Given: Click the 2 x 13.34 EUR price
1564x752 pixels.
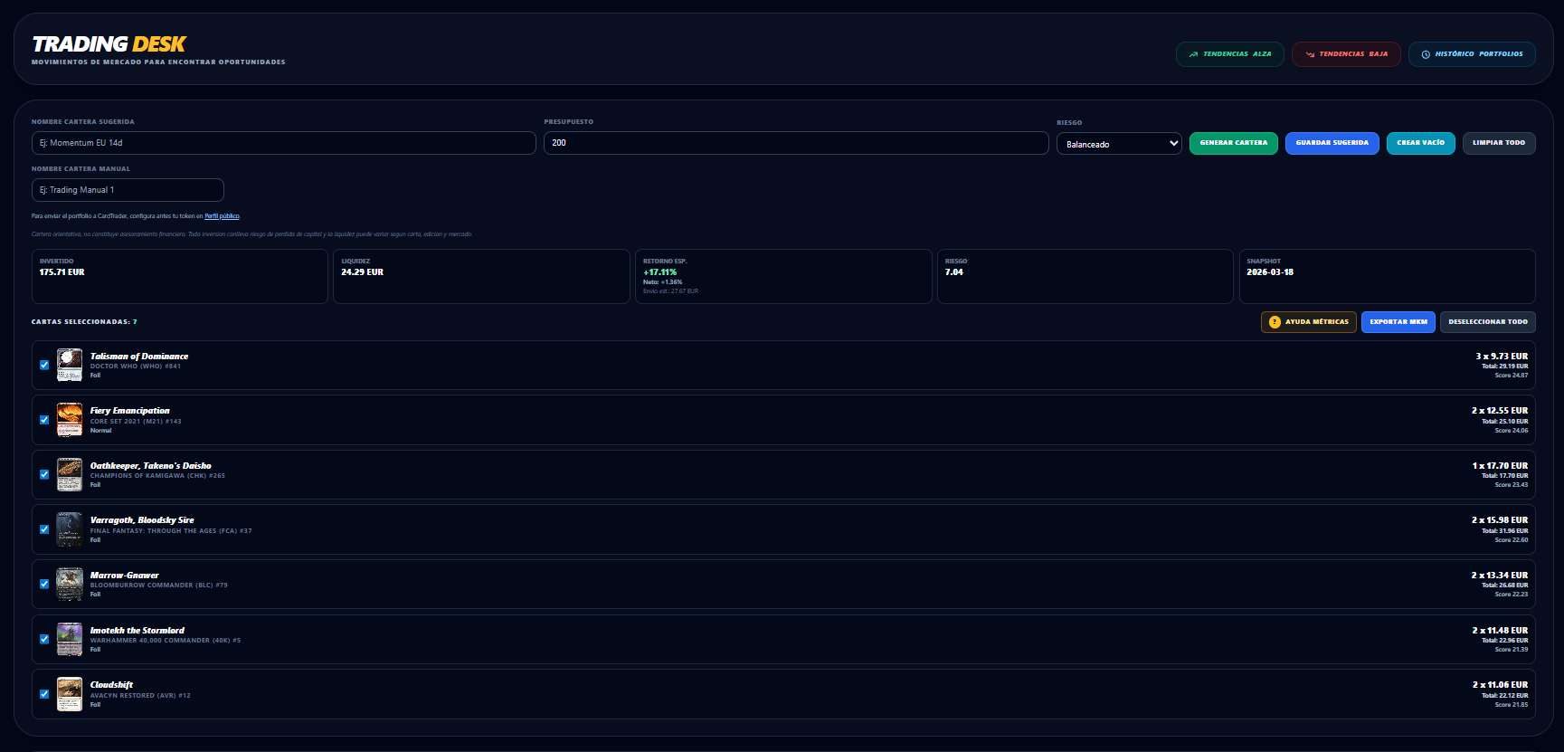Looking at the screenshot, I should coord(1500,576).
